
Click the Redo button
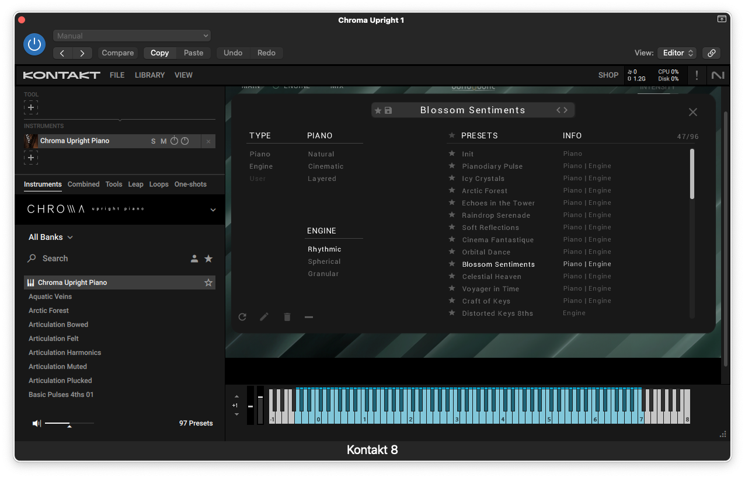pos(266,53)
